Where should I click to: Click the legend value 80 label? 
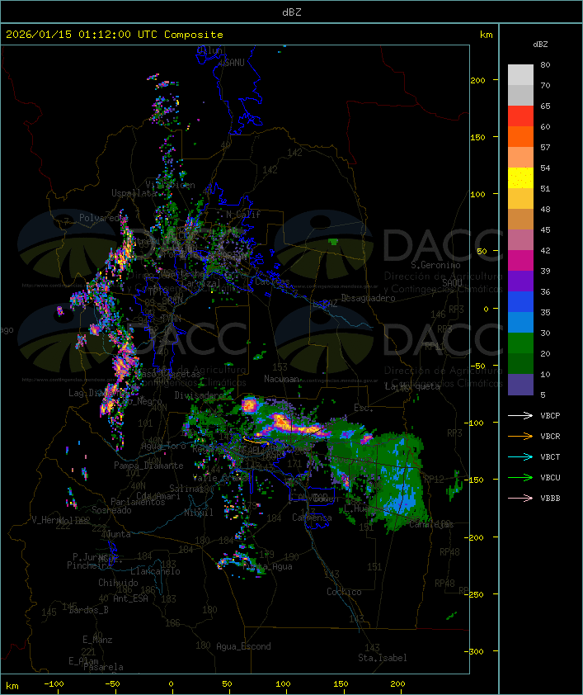pos(545,65)
